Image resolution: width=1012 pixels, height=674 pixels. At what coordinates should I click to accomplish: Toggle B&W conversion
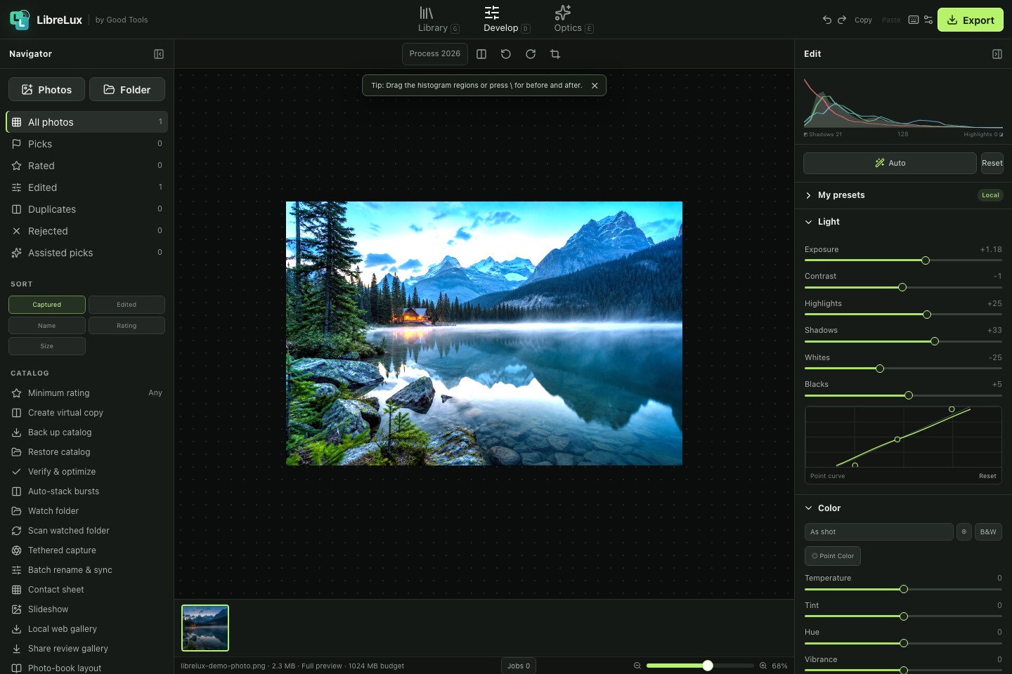pyautogui.click(x=988, y=531)
